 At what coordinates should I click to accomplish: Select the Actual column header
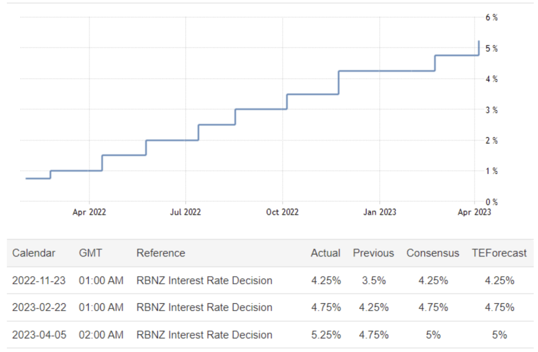click(325, 253)
